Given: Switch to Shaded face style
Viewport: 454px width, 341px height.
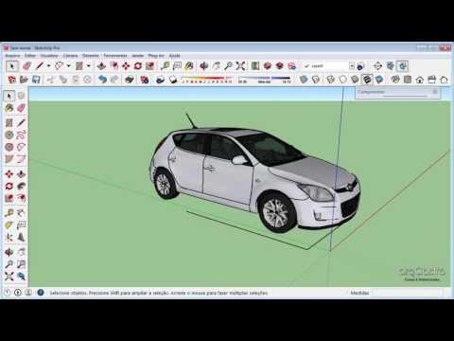Looking at the screenshot, I should tap(355, 80).
